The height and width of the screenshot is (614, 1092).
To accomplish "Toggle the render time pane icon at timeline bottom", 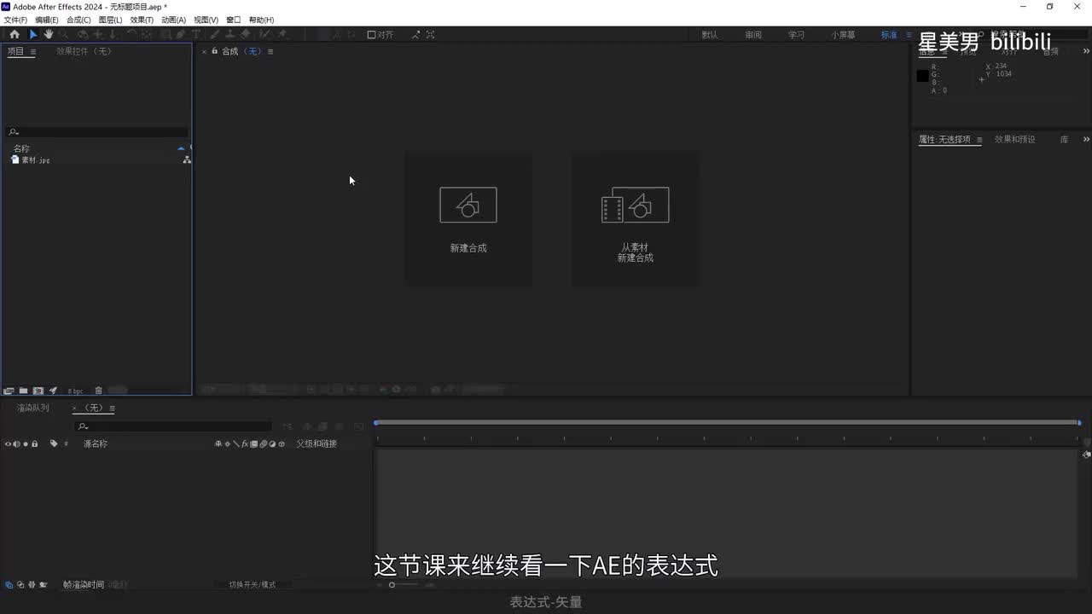I will click(43, 584).
